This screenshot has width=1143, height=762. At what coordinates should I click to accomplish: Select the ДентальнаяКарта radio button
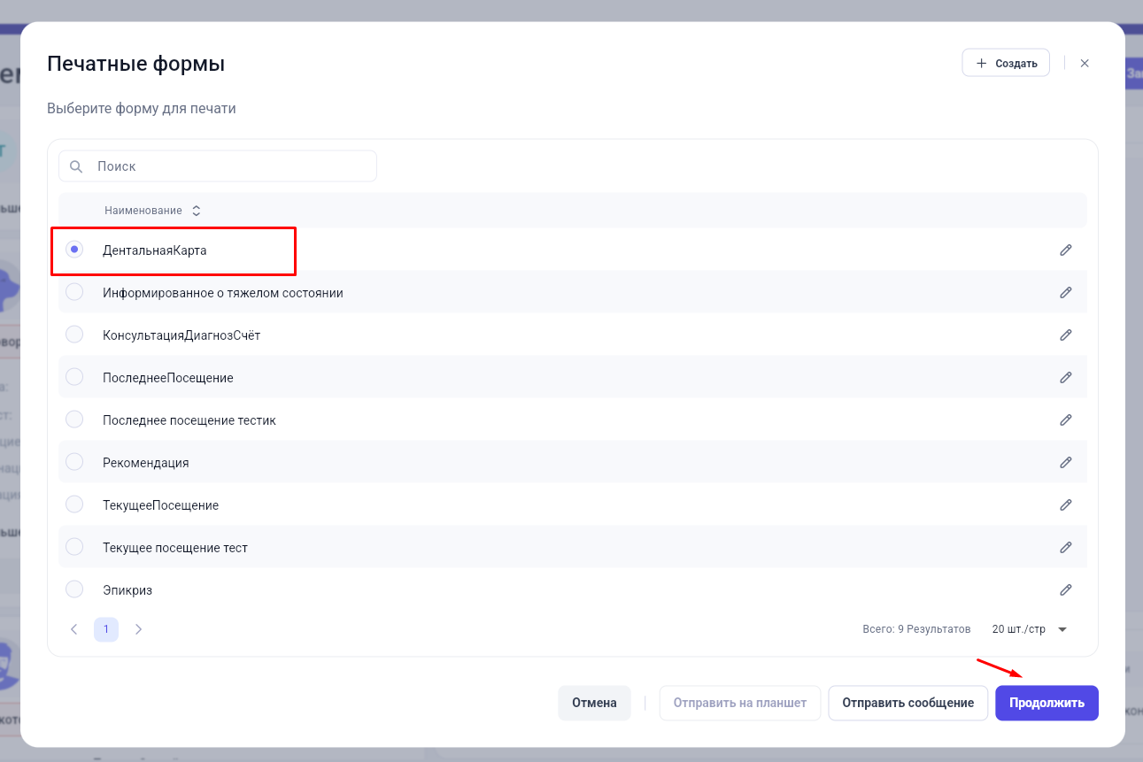[x=74, y=250]
